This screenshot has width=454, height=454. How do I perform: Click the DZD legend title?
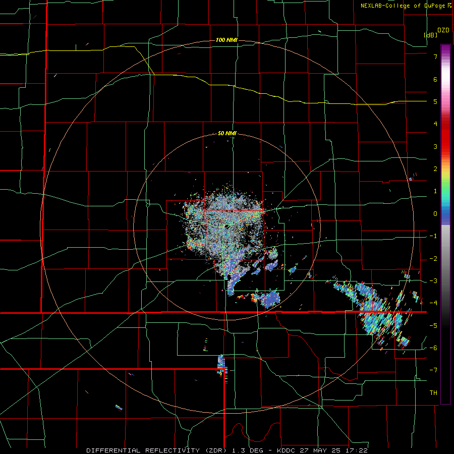tap(443, 30)
